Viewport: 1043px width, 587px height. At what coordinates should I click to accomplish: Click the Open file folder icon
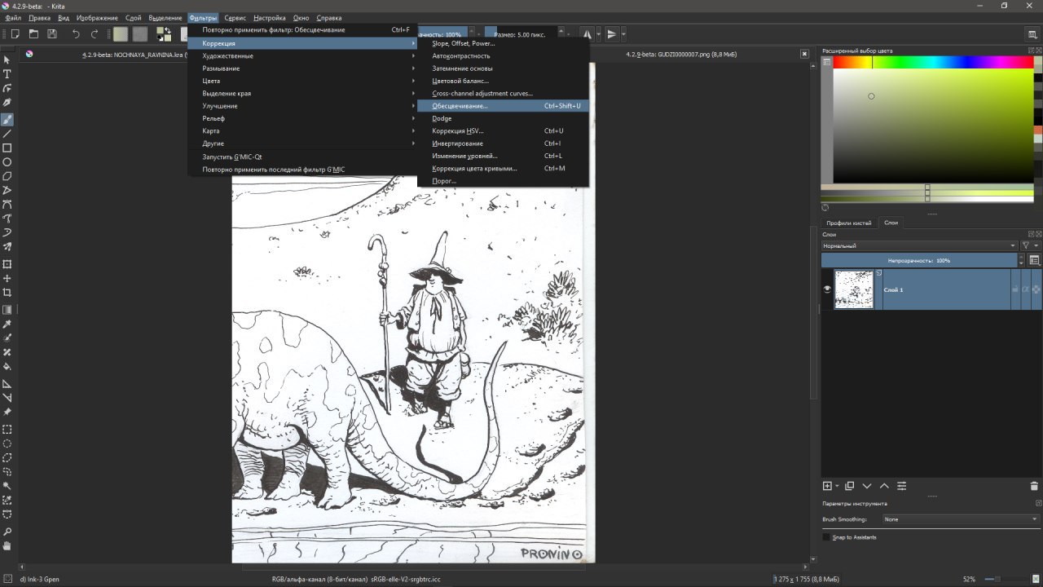pos(33,33)
